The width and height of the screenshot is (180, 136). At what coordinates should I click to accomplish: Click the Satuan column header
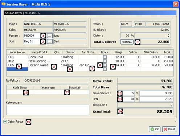[x=71, y=52]
